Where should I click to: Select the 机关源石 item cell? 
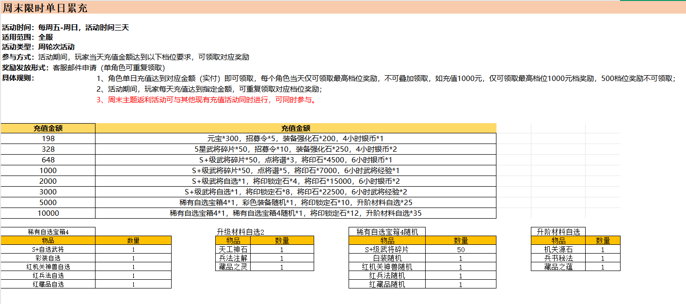click(x=558, y=250)
